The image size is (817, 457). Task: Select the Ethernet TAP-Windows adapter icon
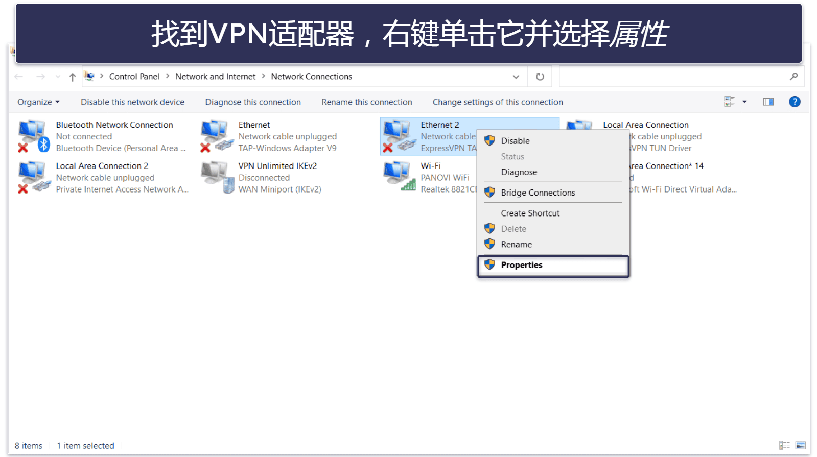coord(217,136)
